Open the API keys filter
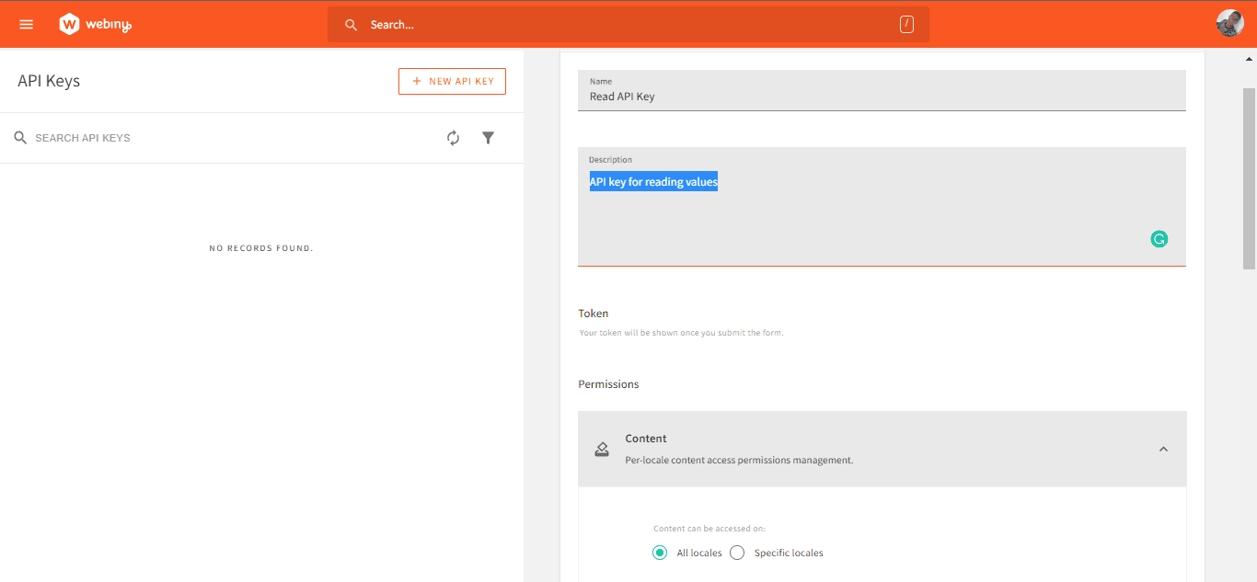Screen dimensions: 1257x582 tap(488, 137)
